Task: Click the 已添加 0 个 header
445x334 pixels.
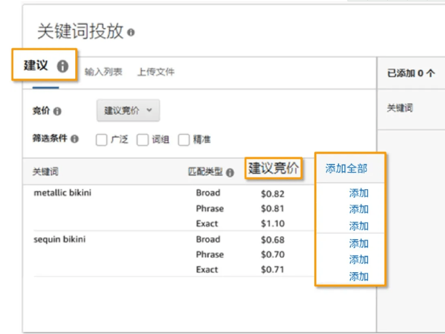Action: coord(411,73)
